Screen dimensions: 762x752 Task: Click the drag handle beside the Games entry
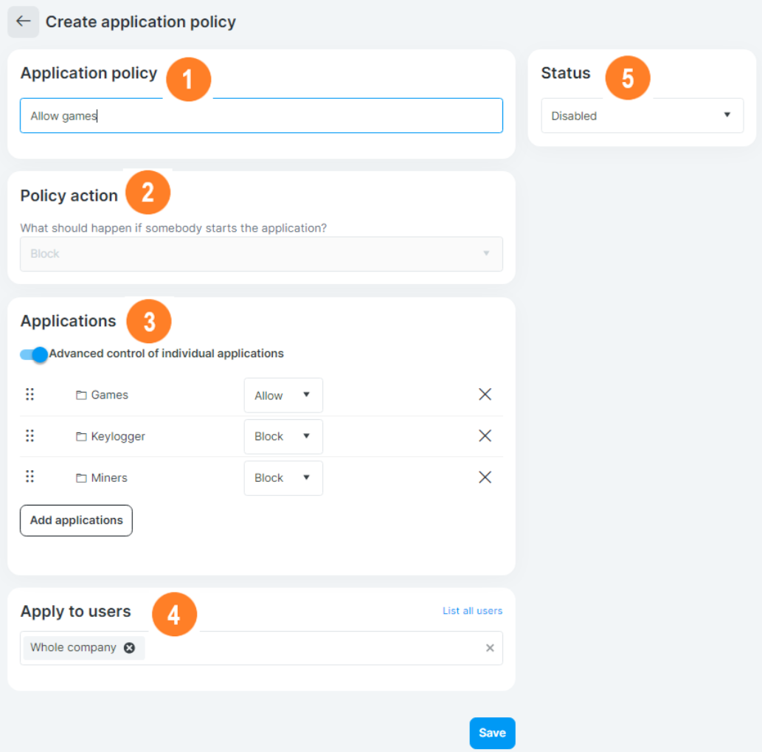30,394
